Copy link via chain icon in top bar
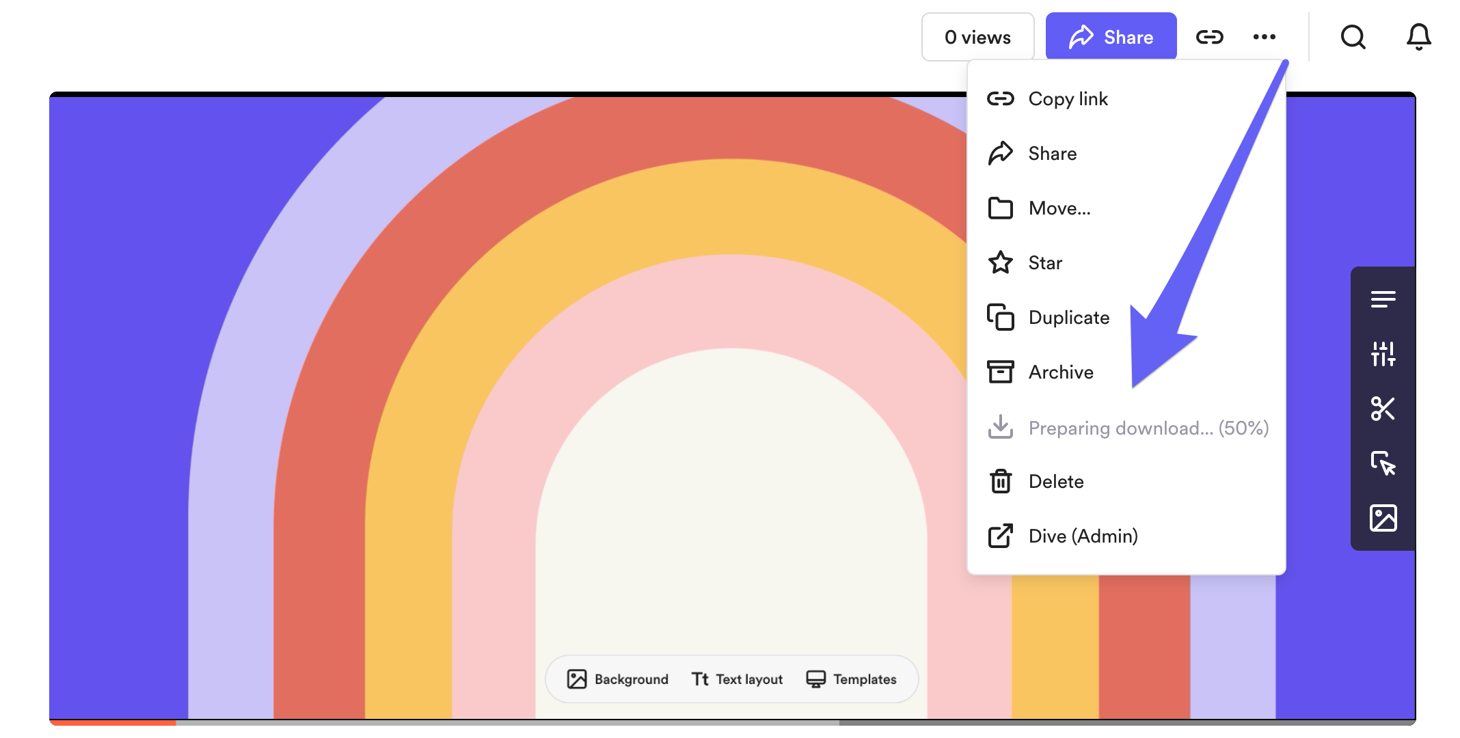 (1209, 37)
